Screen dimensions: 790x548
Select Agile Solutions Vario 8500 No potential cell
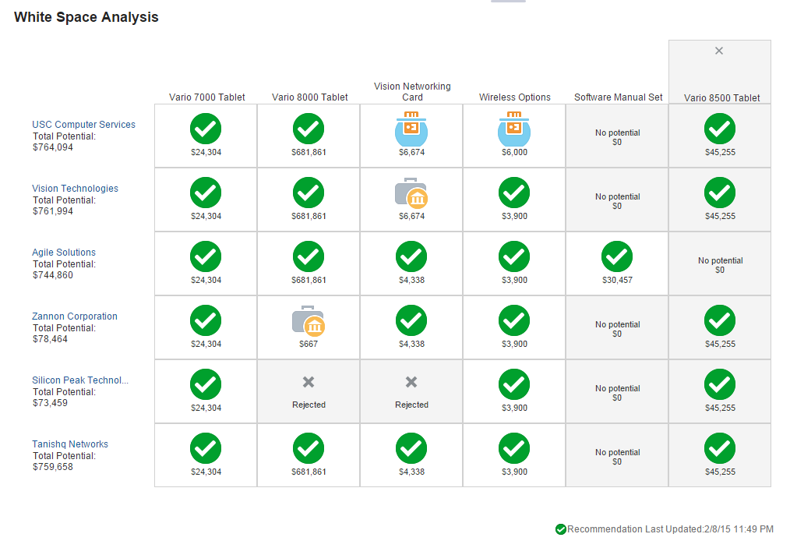point(720,264)
